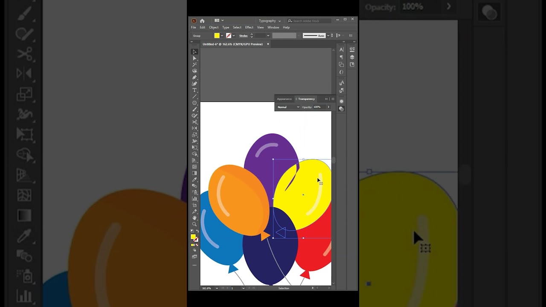This screenshot has height=307, width=546.
Task: Pick the Eyedropper tool
Action: pos(195,180)
